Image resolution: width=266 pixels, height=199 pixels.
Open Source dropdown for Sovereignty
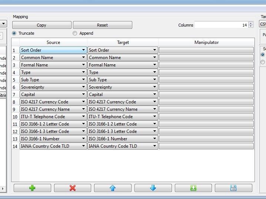point(53,87)
